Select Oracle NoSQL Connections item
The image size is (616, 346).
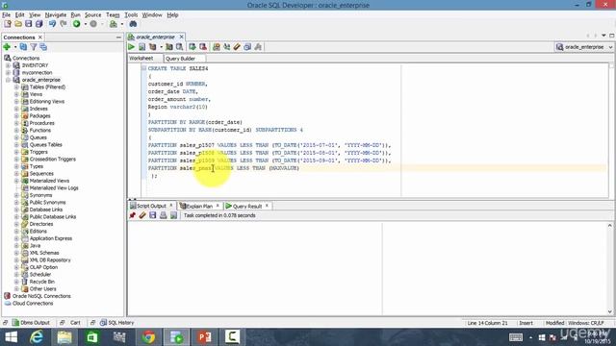tap(41, 296)
